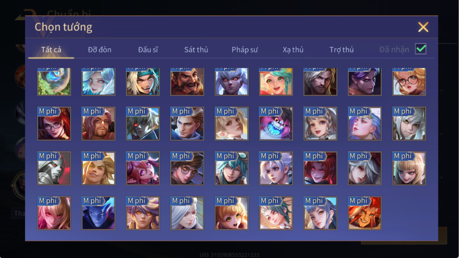Switch to the Đỡ đòn tab

tap(100, 50)
